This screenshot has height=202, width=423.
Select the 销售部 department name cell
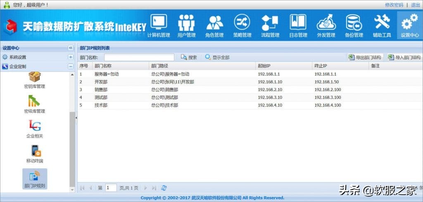(x=101, y=90)
